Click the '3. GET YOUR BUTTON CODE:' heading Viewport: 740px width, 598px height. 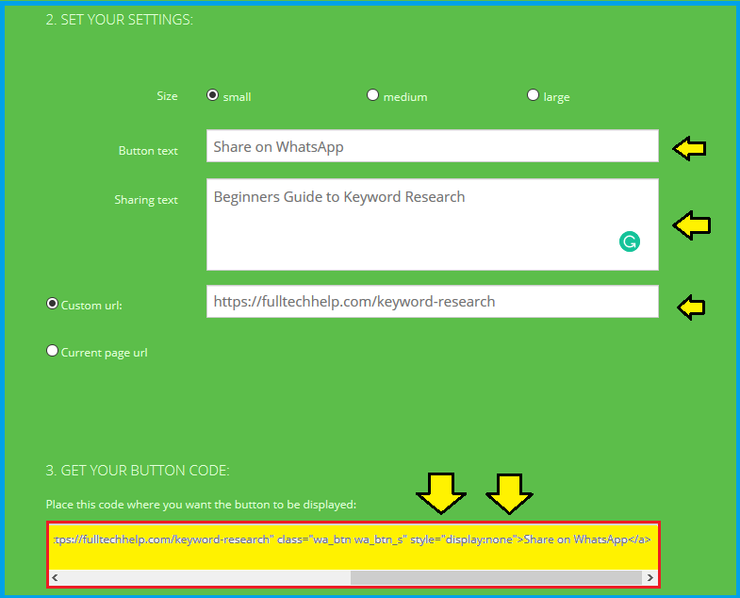pos(138,471)
